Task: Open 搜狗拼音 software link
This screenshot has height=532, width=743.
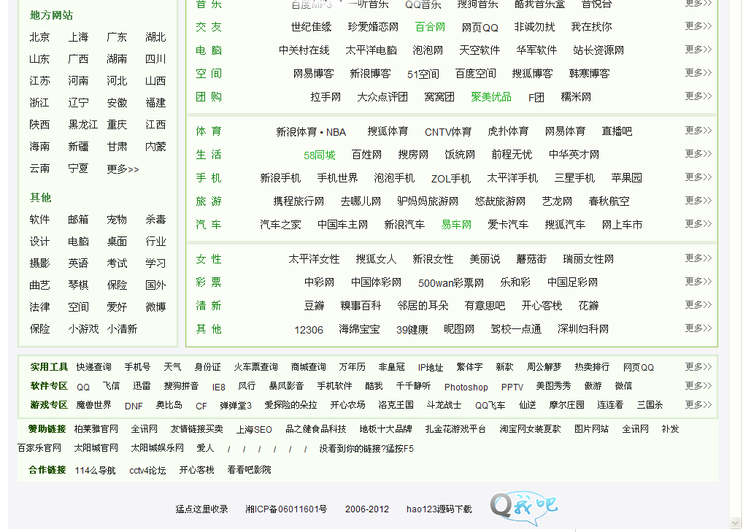Action: click(181, 386)
